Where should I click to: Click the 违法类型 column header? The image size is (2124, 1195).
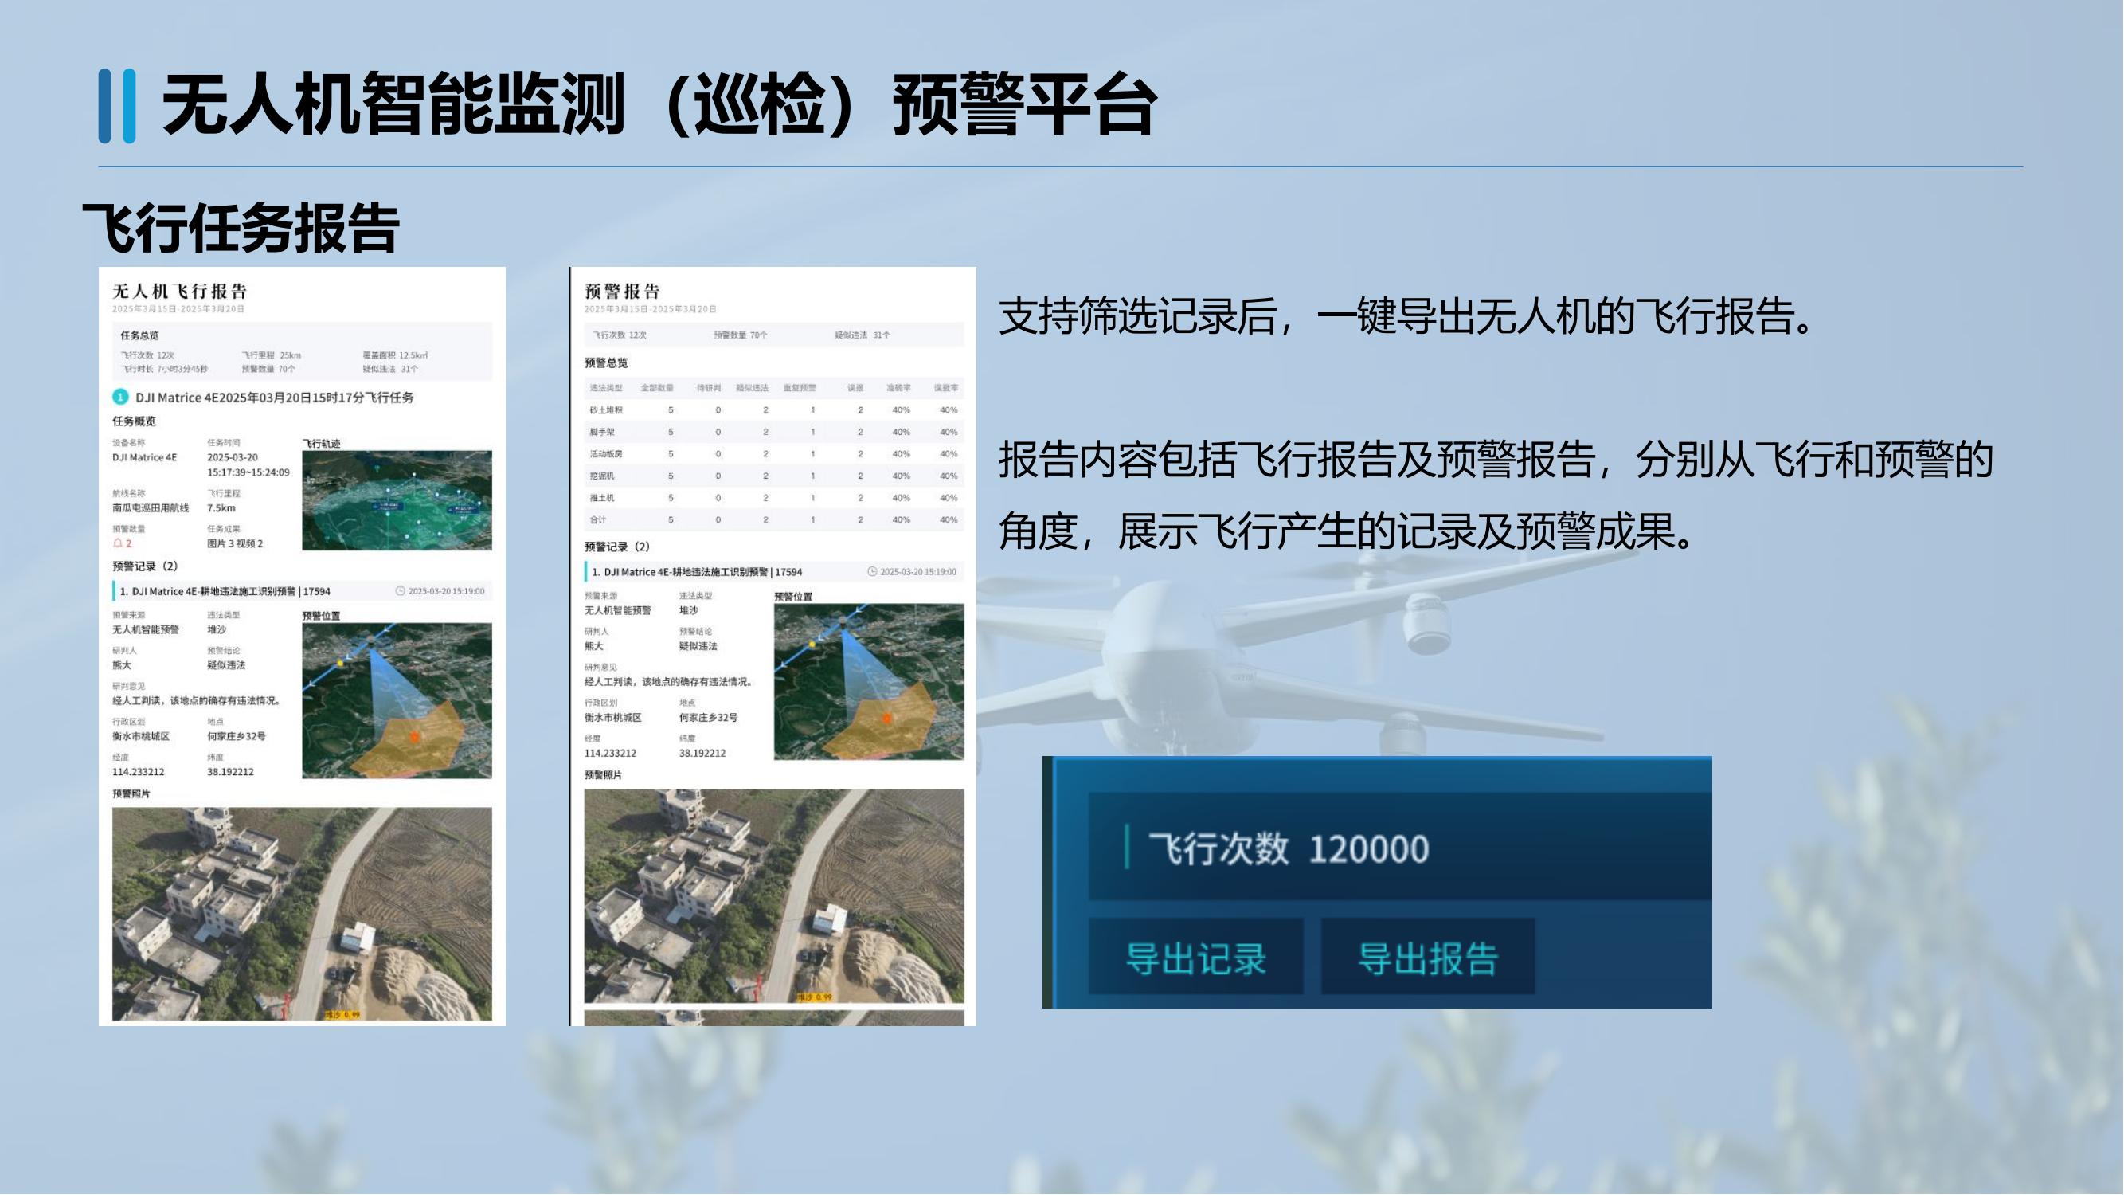[606, 388]
